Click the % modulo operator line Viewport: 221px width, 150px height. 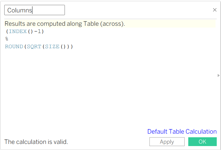(x=7, y=39)
